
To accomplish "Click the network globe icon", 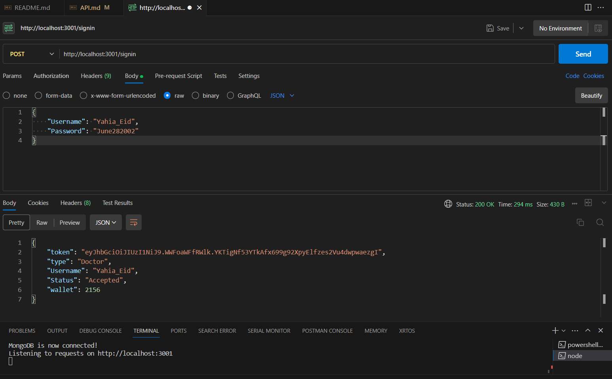I will (x=448, y=204).
